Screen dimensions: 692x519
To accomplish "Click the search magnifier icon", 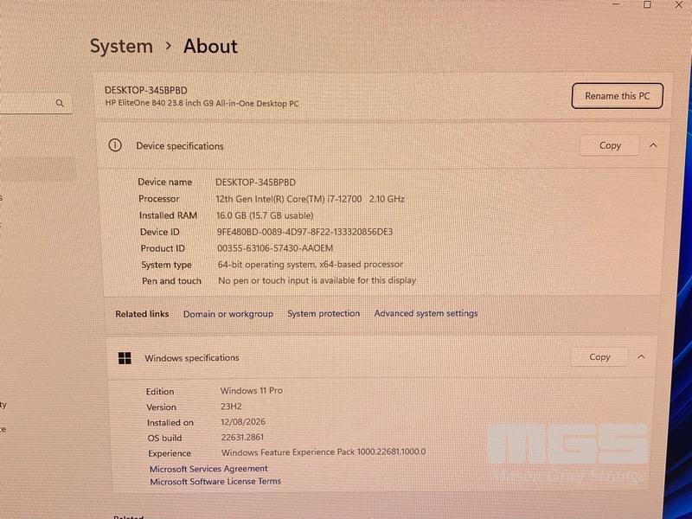I will (60, 103).
